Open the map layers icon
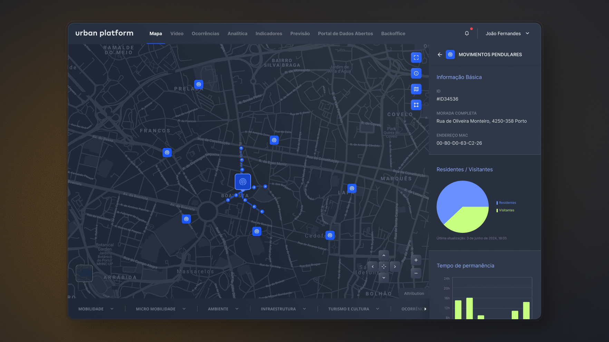The image size is (609, 342). [x=416, y=89]
